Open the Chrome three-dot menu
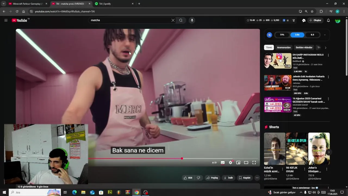 344,11
